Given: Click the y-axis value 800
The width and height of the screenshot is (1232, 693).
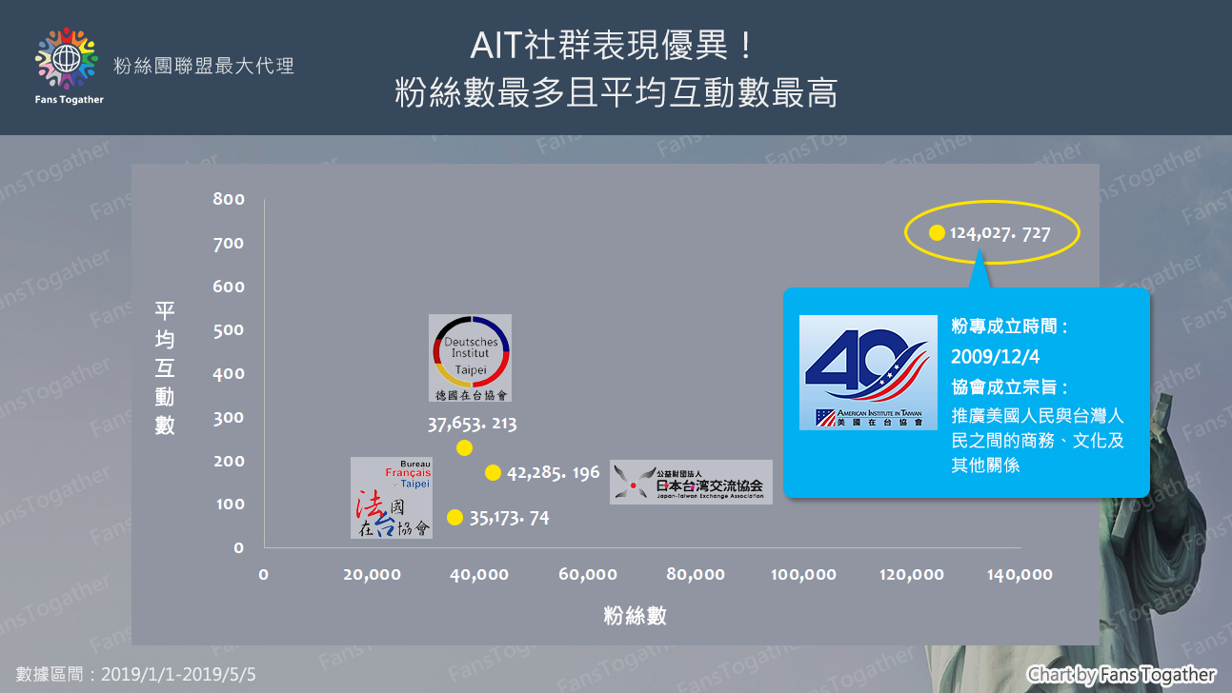Looking at the screenshot, I should pyautogui.click(x=230, y=200).
